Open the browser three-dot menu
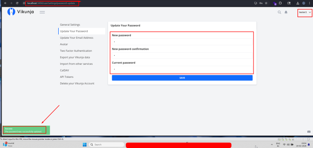The width and height of the screenshot is (313, 148). tap(310, 3)
